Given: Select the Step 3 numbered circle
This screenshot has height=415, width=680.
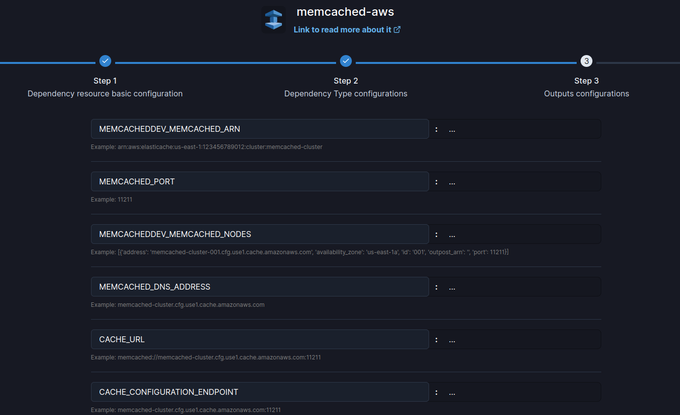Looking at the screenshot, I should (587, 61).
